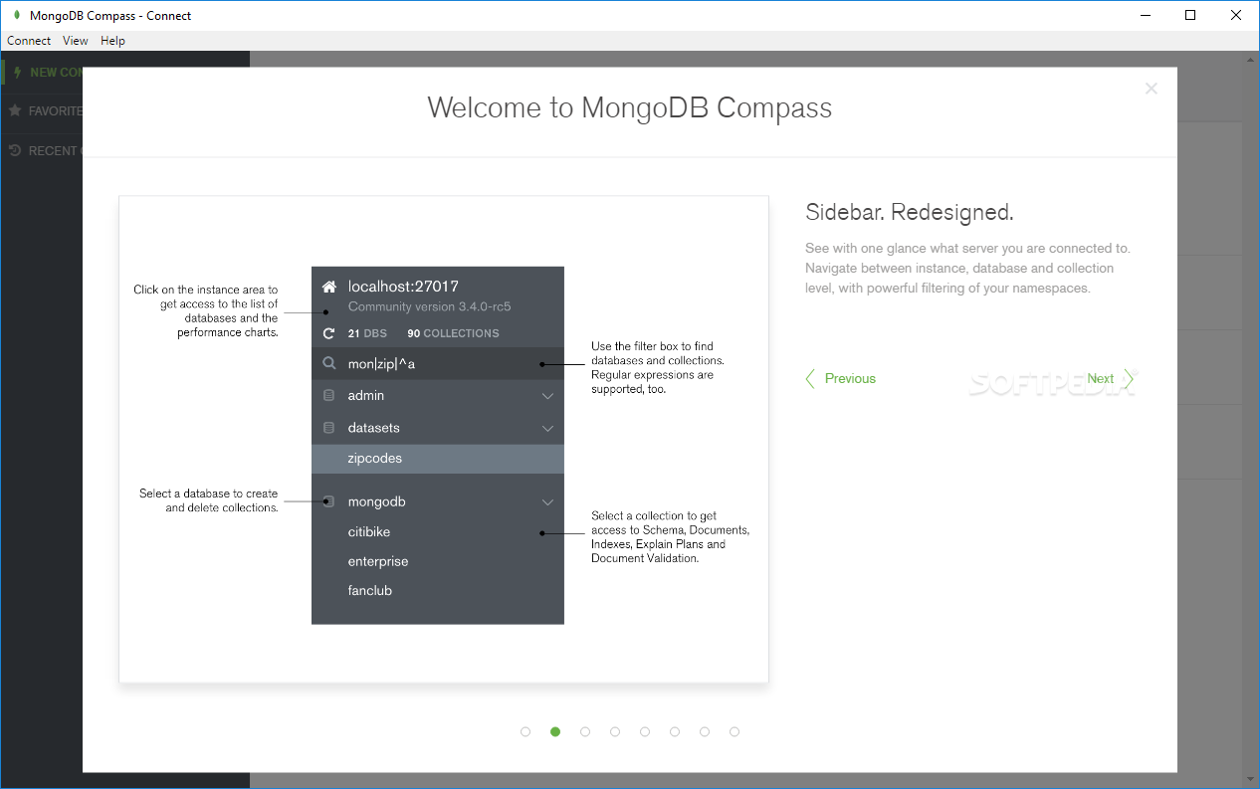1260x789 pixels.
Task: Collapse the datasets database chevron
Action: [x=547, y=429]
